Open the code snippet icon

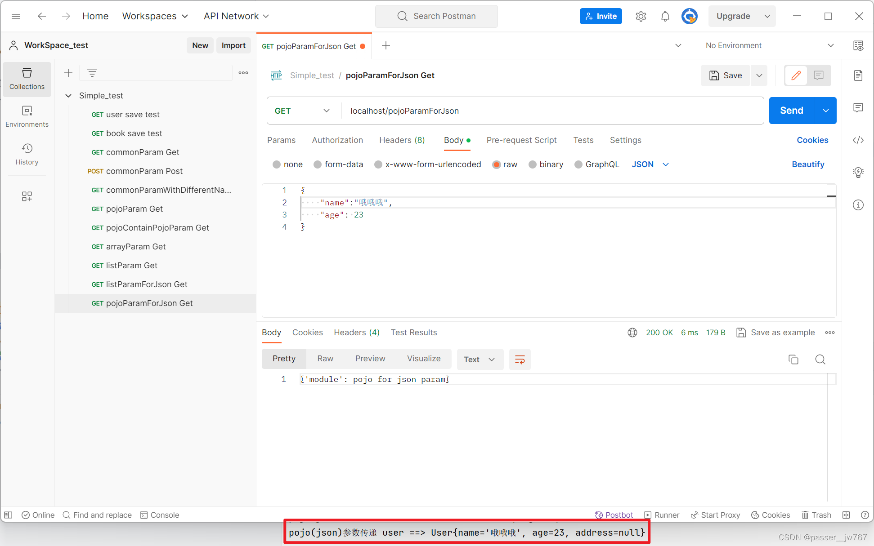pos(858,140)
